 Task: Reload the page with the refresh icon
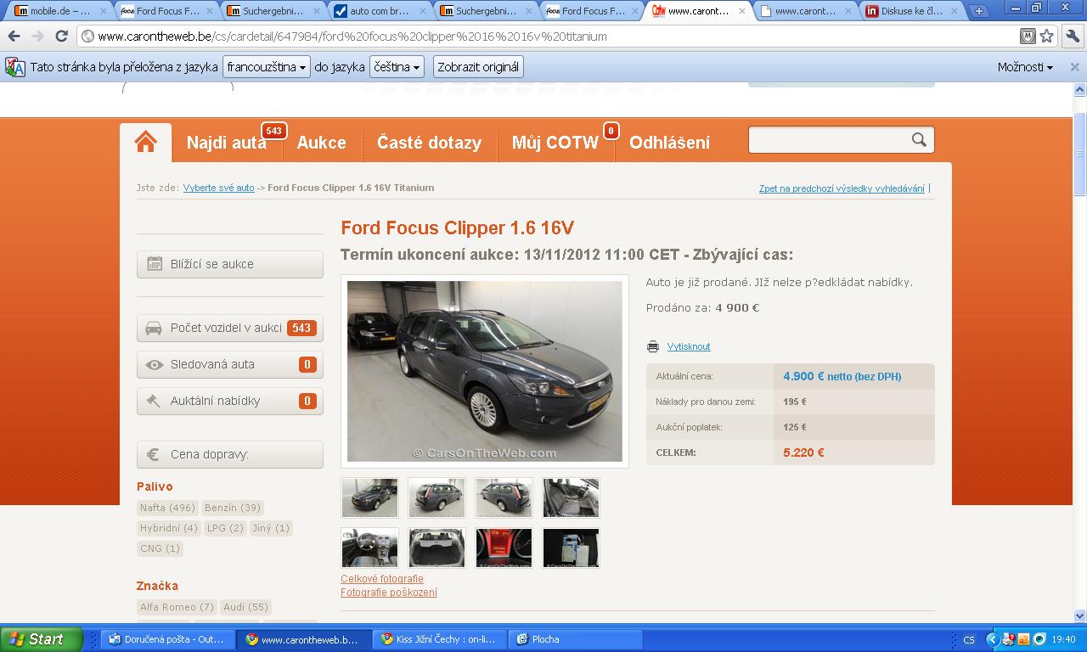pyautogui.click(x=61, y=37)
